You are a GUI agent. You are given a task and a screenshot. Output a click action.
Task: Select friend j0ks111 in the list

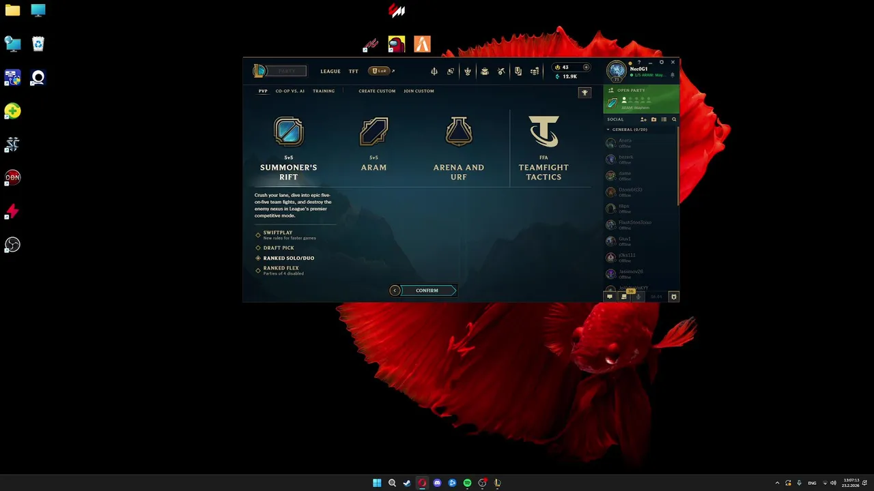[640, 258]
